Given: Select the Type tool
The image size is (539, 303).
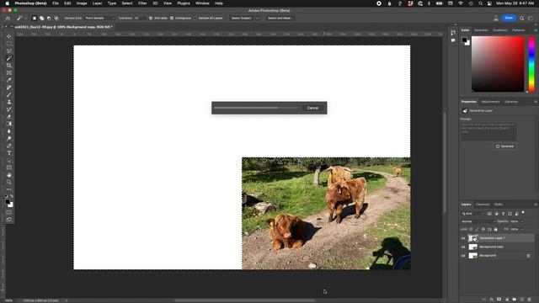Looking at the screenshot, I should coord(9,153).
